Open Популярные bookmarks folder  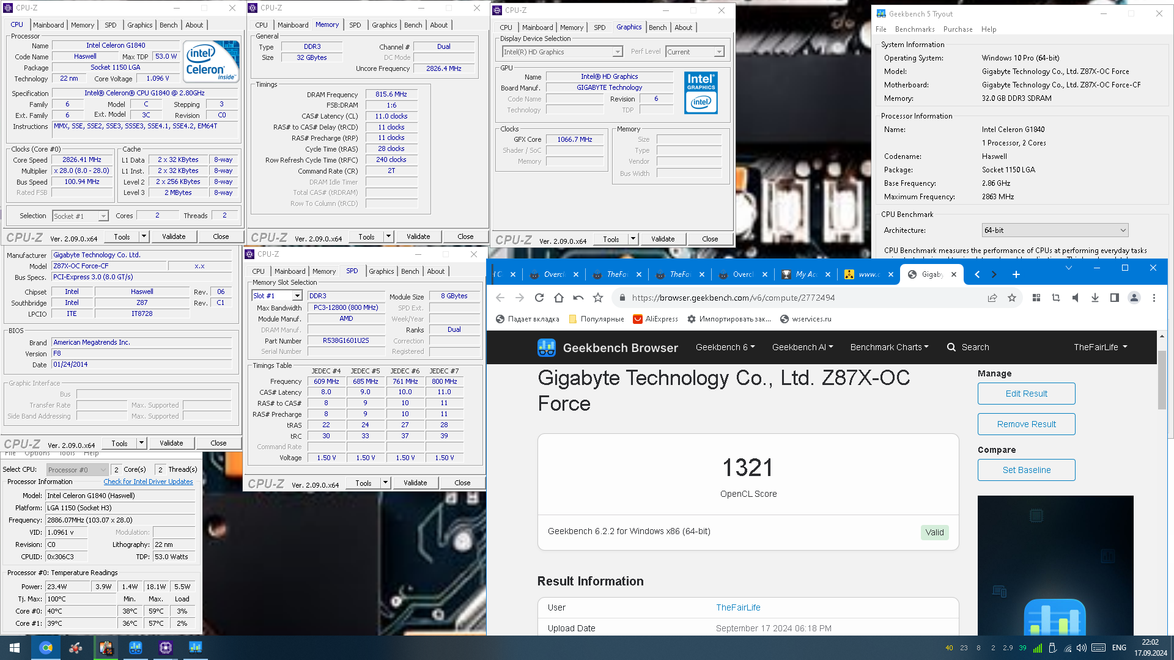pyautogui.click(x=596, y=319)
